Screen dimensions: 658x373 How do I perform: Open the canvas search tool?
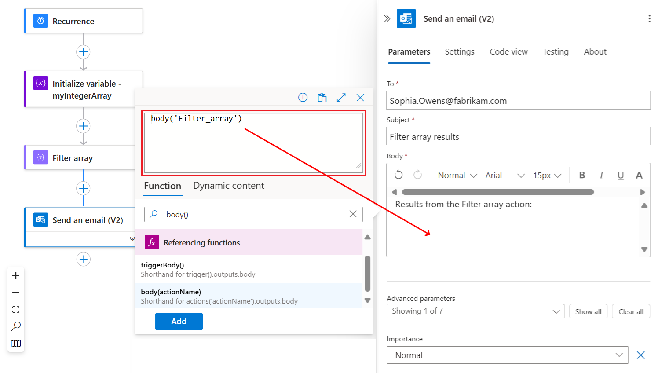16,326
